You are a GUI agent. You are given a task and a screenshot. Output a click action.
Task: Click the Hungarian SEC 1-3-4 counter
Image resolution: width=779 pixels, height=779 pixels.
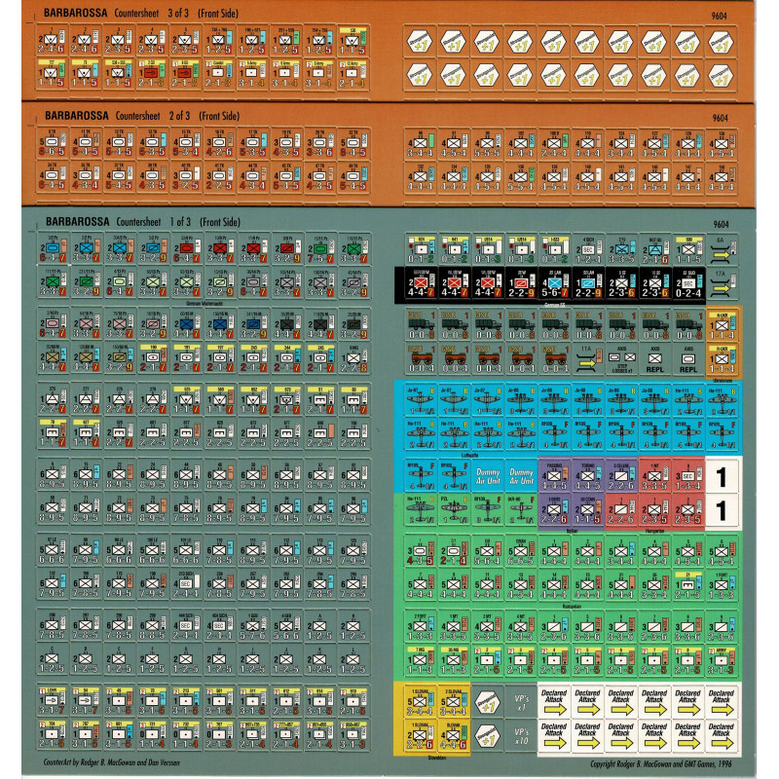[x=688, y=475]
